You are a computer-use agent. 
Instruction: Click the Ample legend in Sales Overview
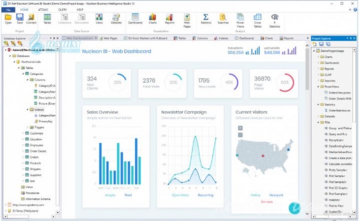(110, 195)
